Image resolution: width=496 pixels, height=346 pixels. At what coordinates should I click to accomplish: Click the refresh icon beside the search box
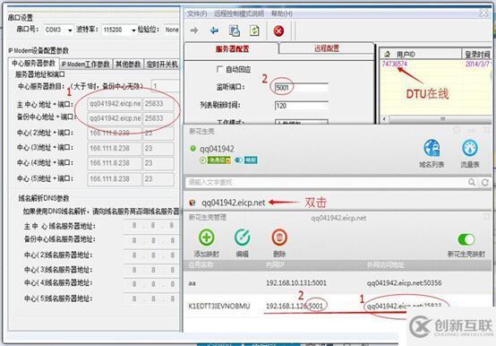(485, 182)
